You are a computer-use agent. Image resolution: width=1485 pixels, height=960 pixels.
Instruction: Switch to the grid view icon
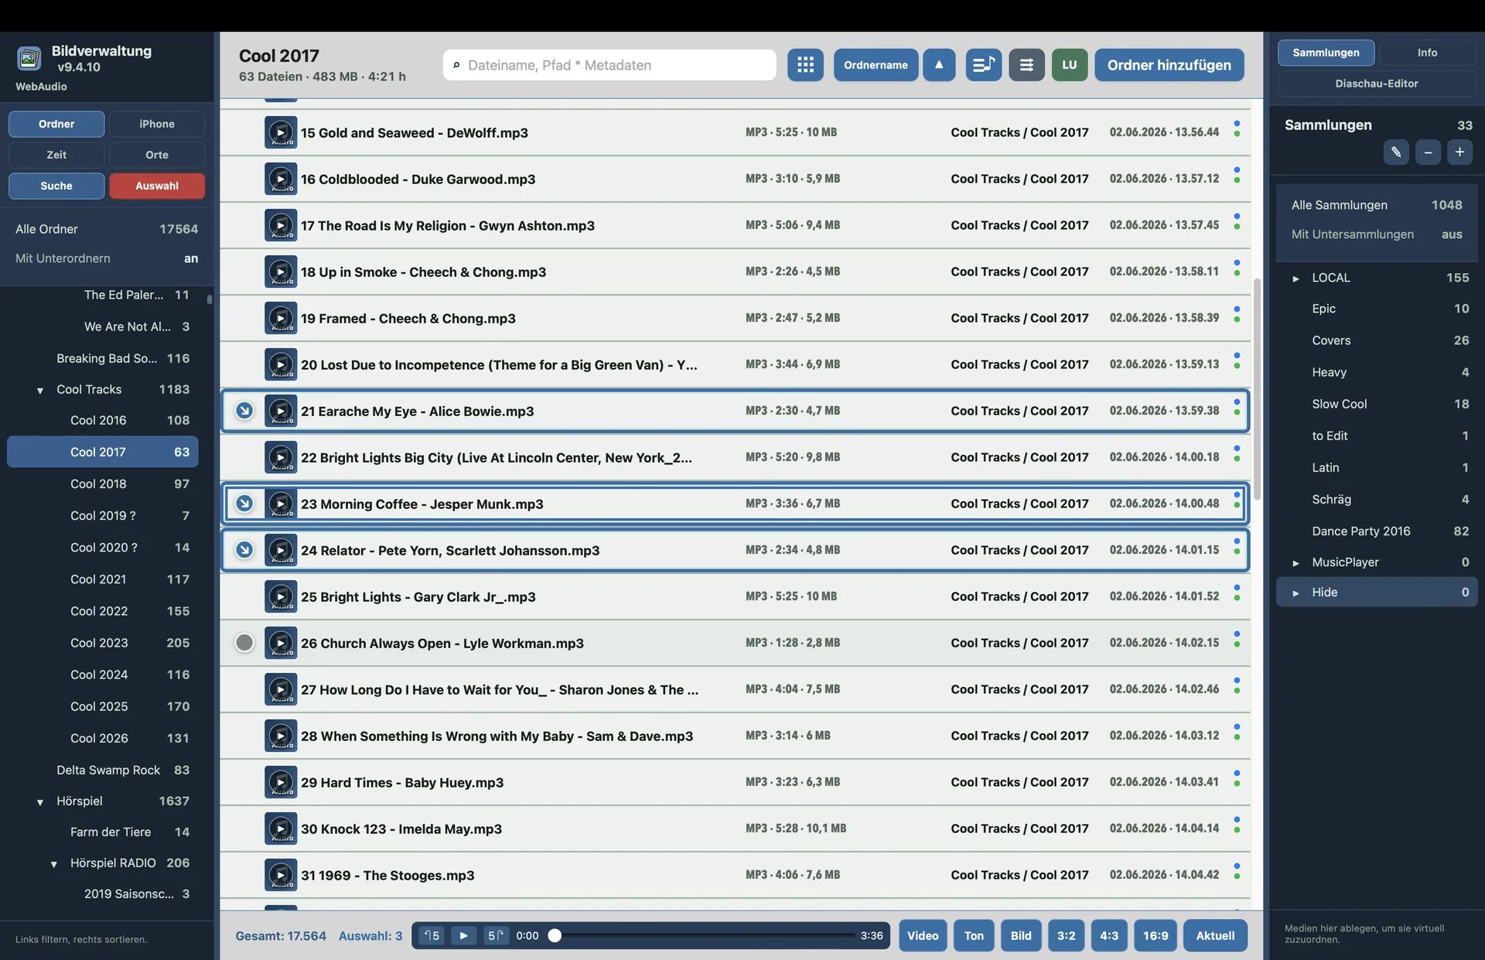point(805,65)
